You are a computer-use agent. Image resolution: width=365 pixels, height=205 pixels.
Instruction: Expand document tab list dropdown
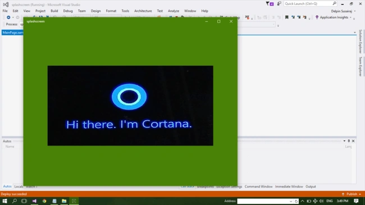pos(354,33)
